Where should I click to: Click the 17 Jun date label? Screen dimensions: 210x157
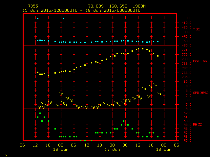point(112,149)
